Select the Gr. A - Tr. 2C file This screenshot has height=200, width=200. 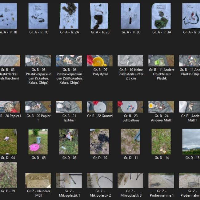tap(130, 16)
